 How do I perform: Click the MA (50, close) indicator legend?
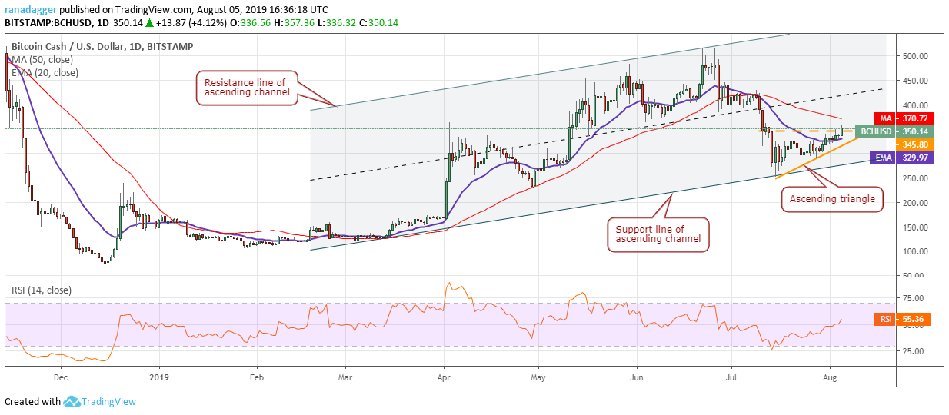pyautogui.click(x=44, y=60)
